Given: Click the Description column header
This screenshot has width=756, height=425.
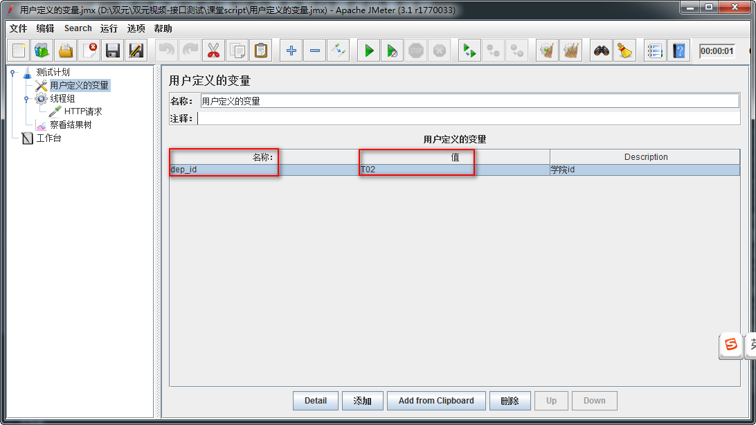Looking at the screenshot, I should pyautogui.click(x=645, y=157).
